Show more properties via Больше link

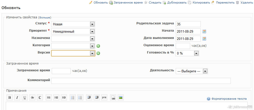pyautogui.click(x=45, y=17)
